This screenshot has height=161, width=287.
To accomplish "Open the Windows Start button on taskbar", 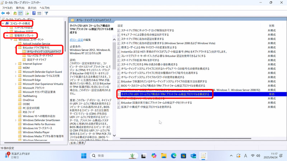I will click(x=84, y=156).
